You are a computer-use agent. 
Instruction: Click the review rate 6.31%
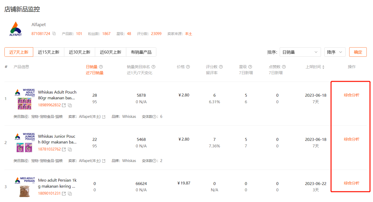215,102
